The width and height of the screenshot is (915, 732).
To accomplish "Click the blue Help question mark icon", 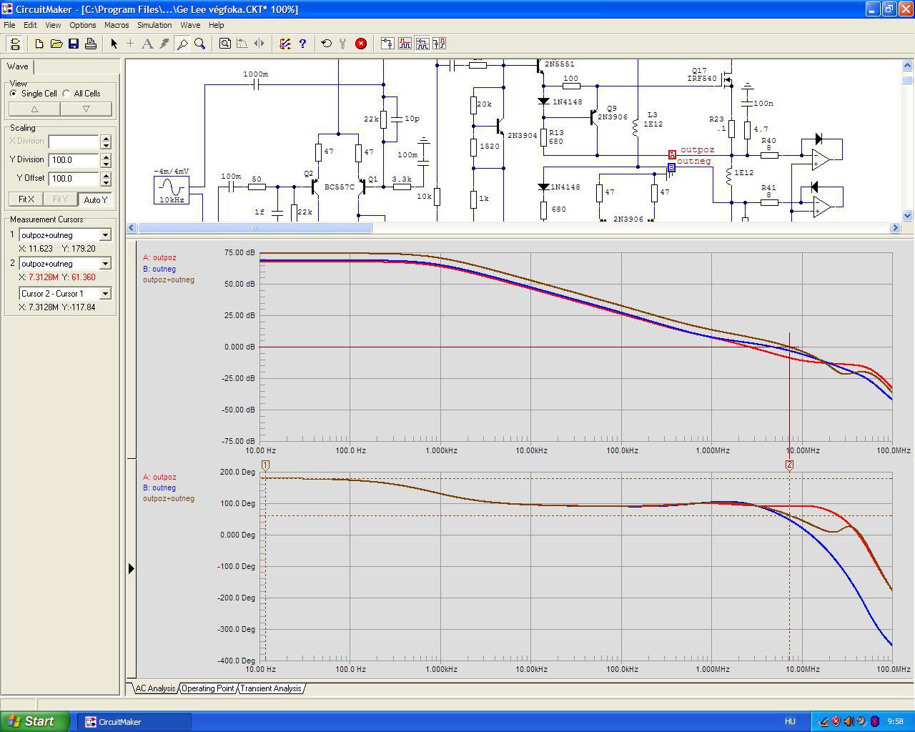I will coord(302,44).
